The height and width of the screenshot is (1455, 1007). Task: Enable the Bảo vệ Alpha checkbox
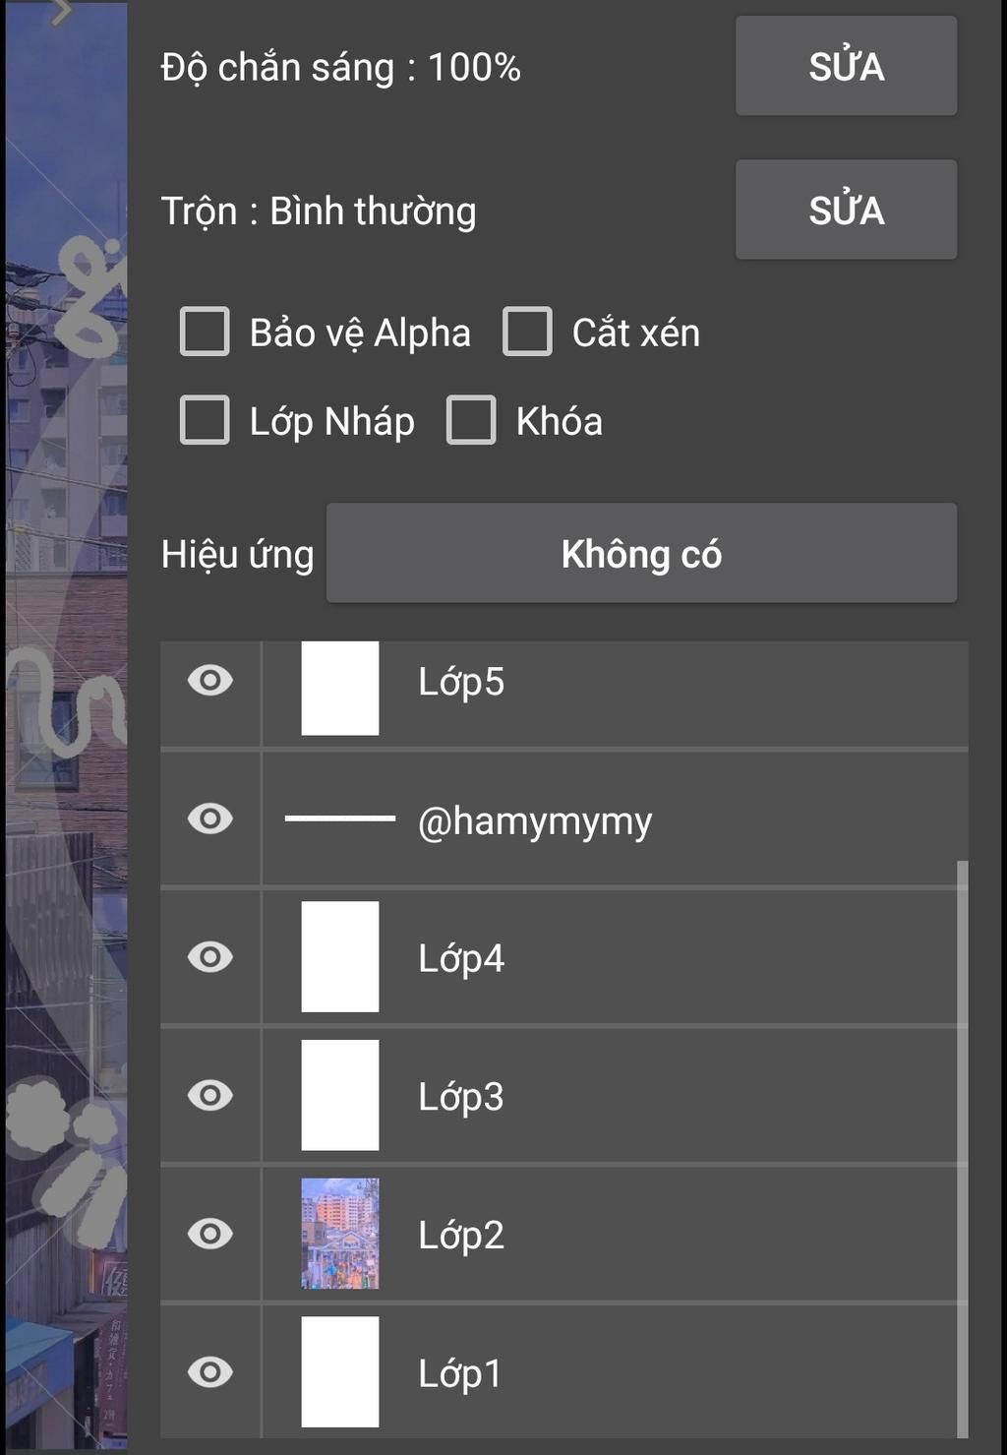click(x=205, y=332)
